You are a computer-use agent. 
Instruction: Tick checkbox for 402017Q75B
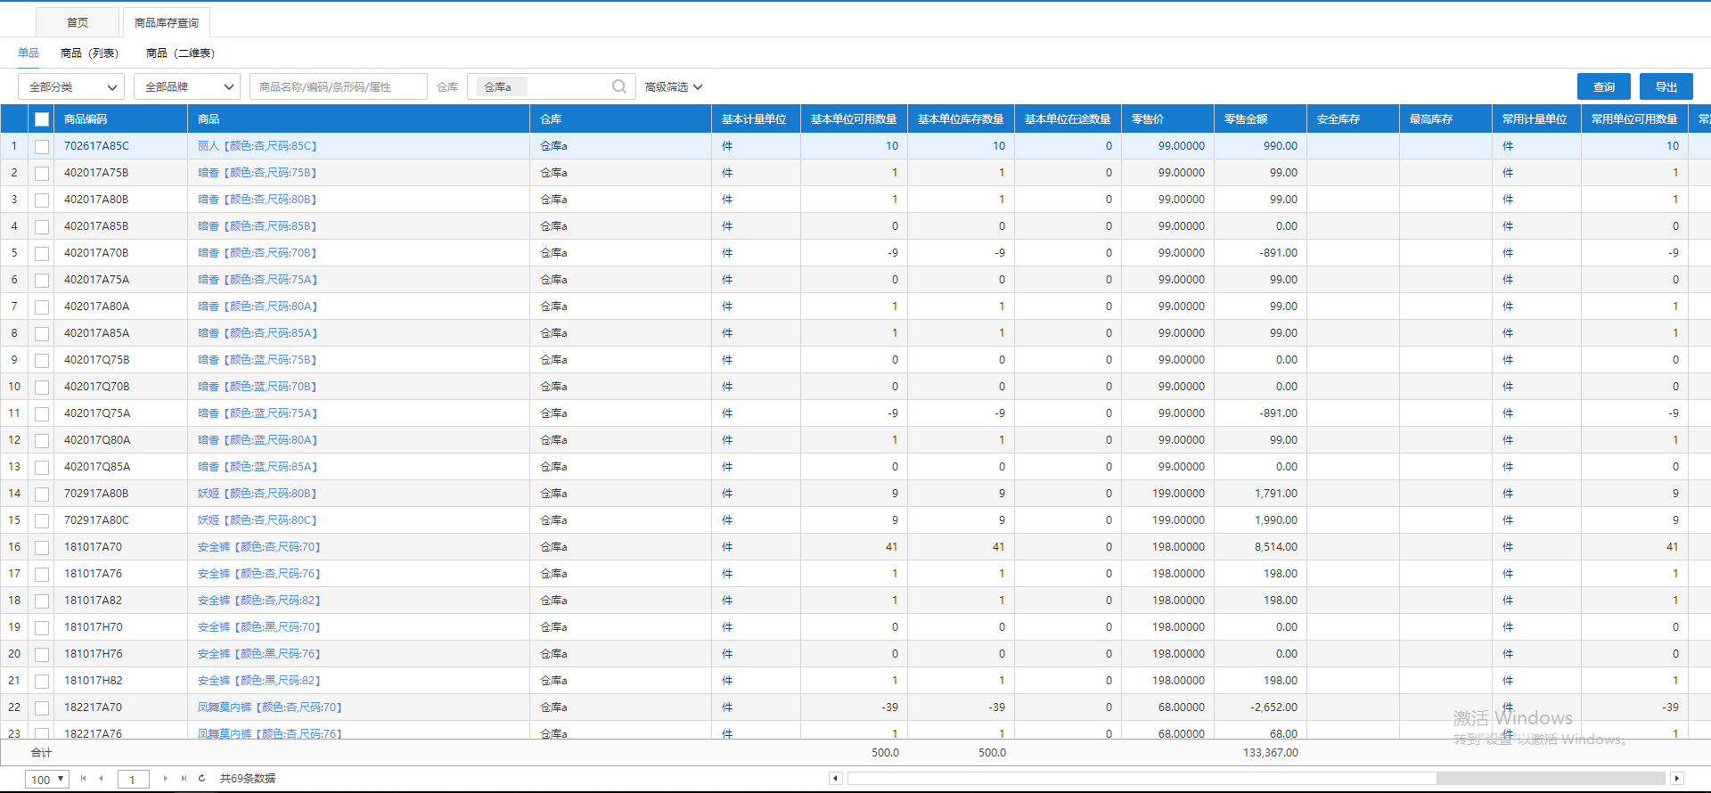tap(42, 360)
